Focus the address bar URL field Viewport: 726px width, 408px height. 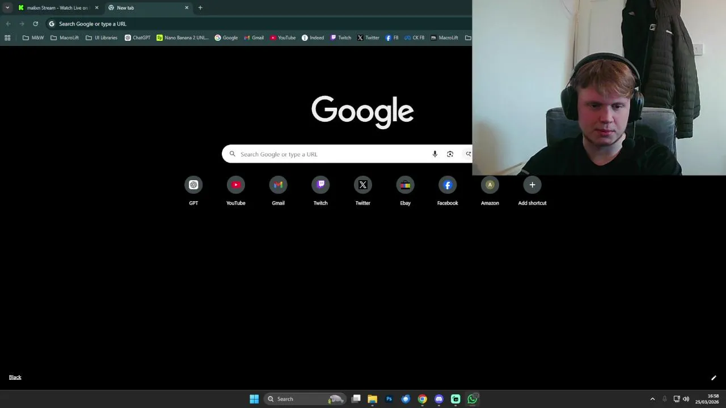258,24
